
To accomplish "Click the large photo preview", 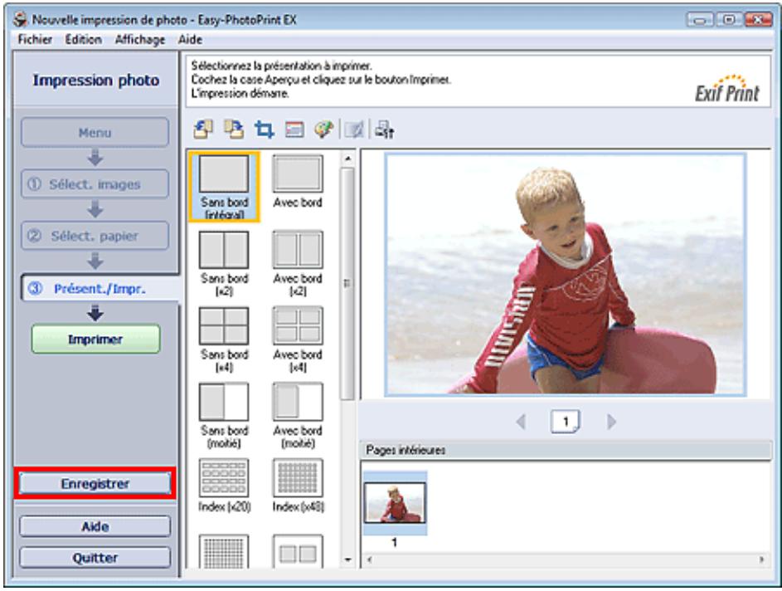I will (x=566, y=275).
